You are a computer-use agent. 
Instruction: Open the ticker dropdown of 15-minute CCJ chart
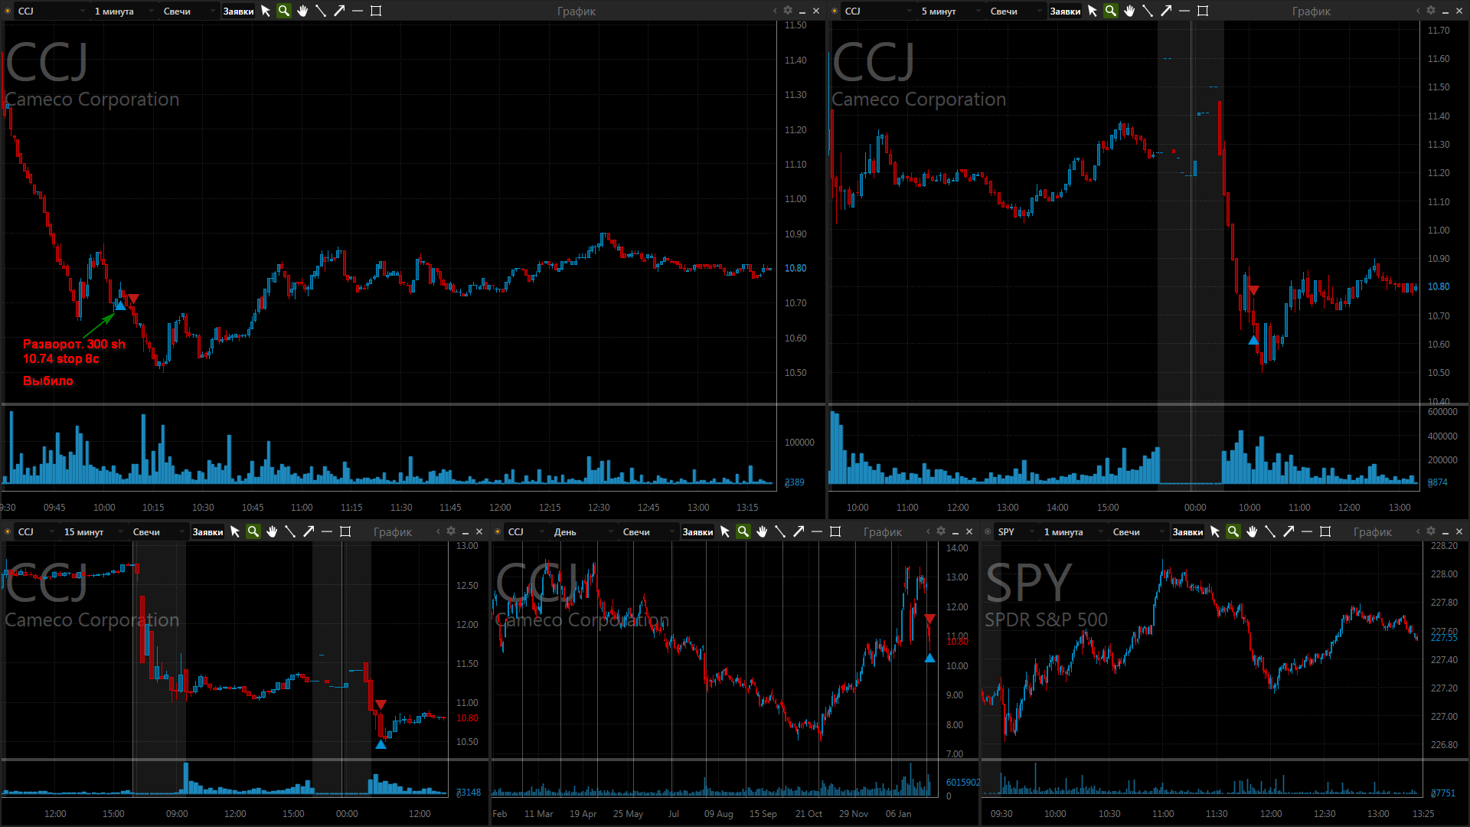click(x=36, y=532)
